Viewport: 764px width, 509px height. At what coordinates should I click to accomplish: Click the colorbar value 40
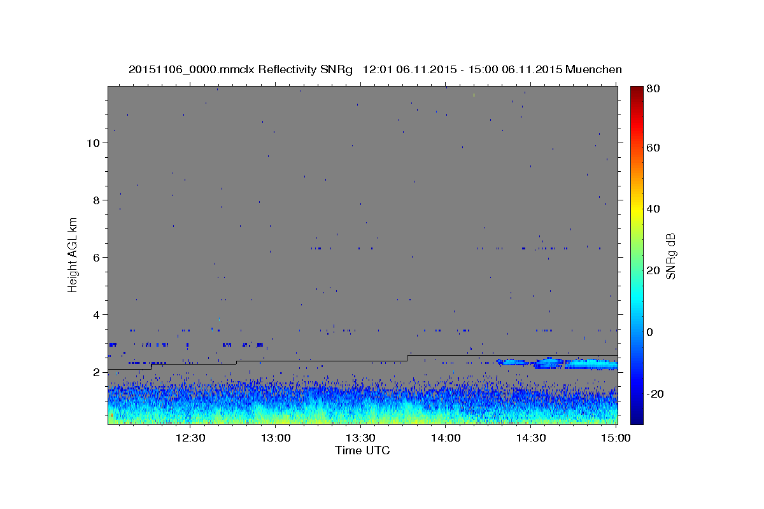(653, 209)
